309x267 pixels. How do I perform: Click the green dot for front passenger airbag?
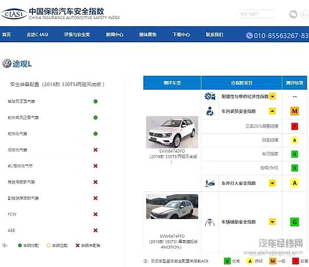point(96,118)
